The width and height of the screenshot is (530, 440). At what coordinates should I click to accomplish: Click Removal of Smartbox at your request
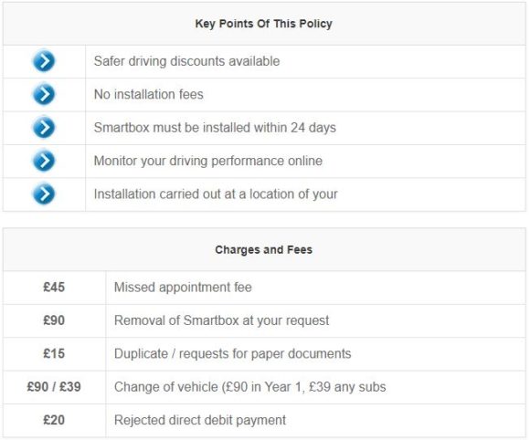tap(221, 320)
